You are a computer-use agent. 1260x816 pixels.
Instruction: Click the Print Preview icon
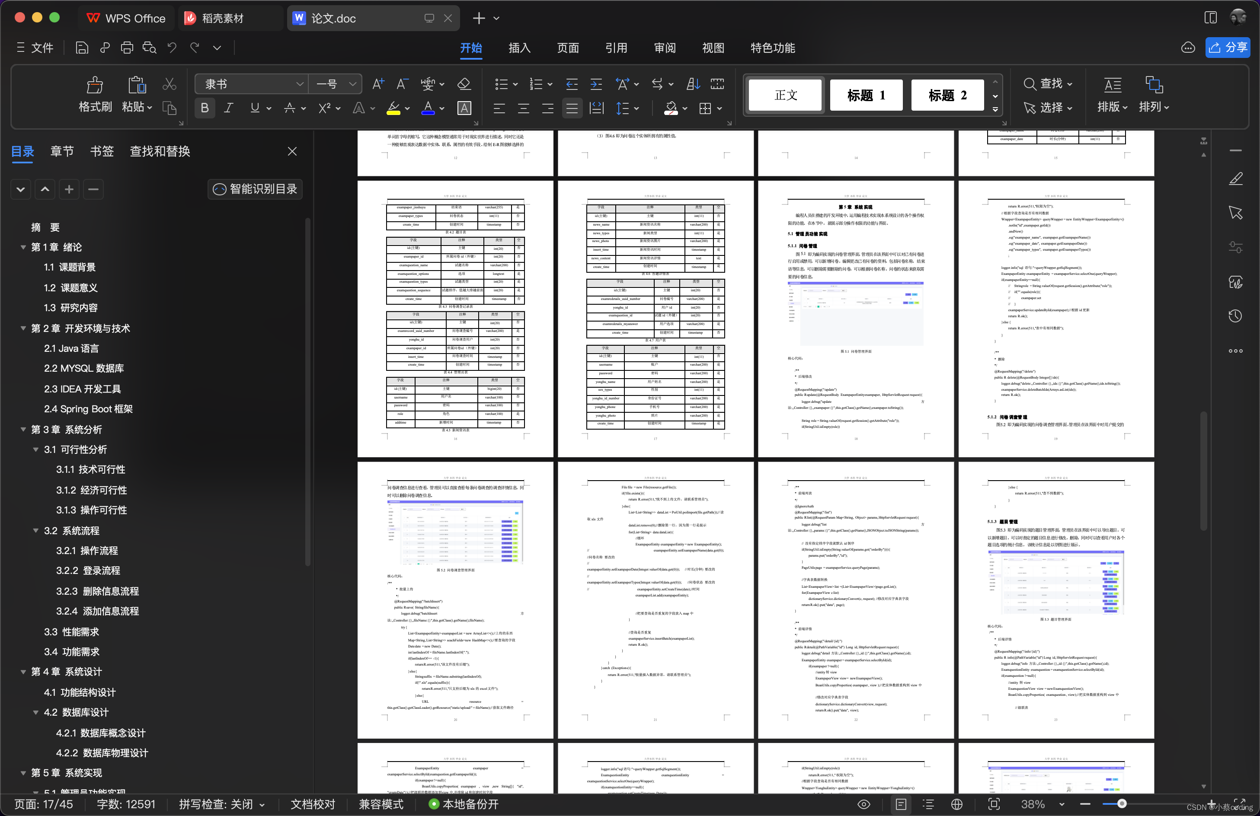point(150,48)
